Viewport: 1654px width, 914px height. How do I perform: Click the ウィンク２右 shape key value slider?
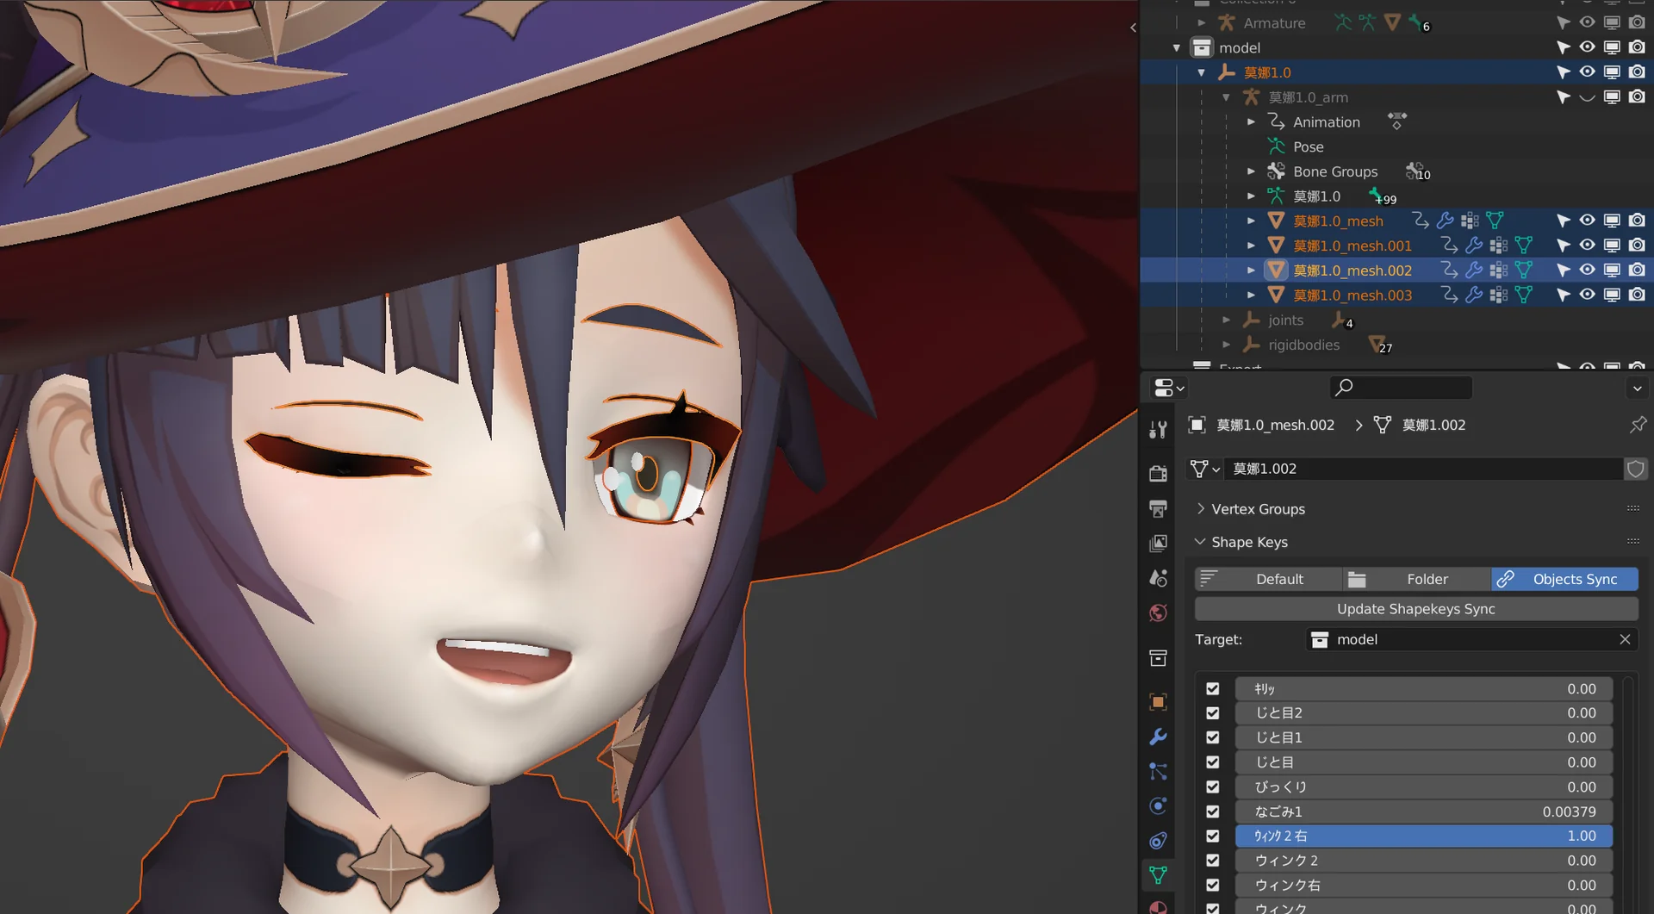pyautogui.click(x=1423, y=836)
